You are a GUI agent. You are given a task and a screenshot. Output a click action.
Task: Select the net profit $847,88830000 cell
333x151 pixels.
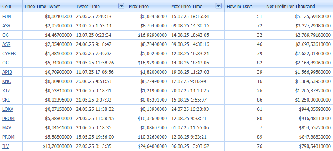click(x=299, y=137)
